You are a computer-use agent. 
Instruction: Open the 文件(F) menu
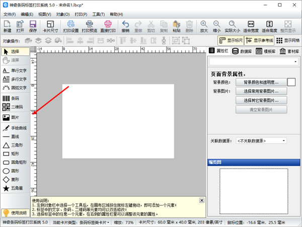click(x=10, y=14)
